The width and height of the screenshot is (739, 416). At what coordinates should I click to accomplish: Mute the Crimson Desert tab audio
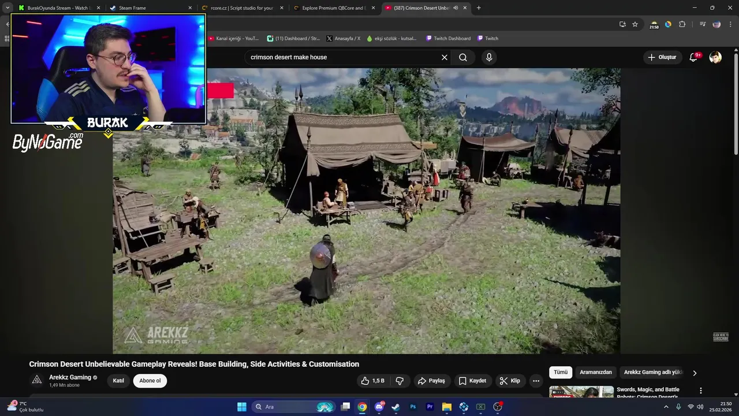(456, 8)
